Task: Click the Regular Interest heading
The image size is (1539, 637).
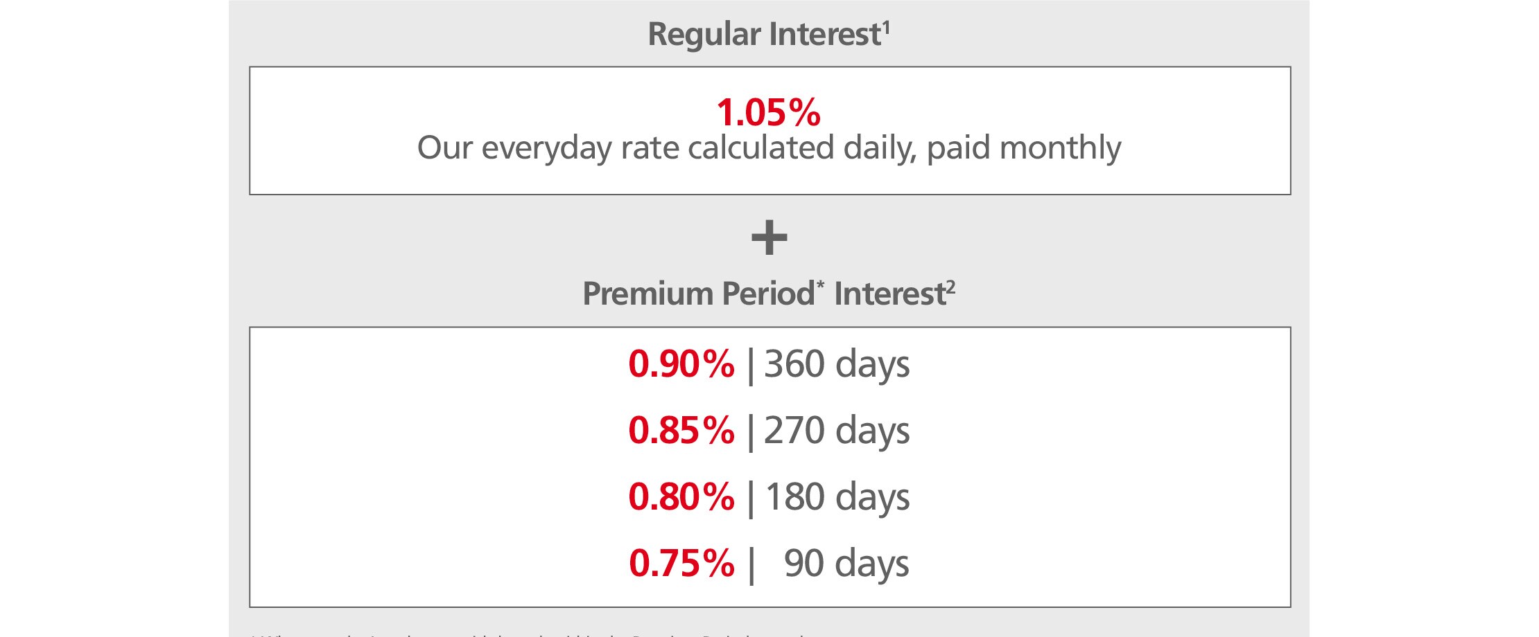Action: (763, 35)
